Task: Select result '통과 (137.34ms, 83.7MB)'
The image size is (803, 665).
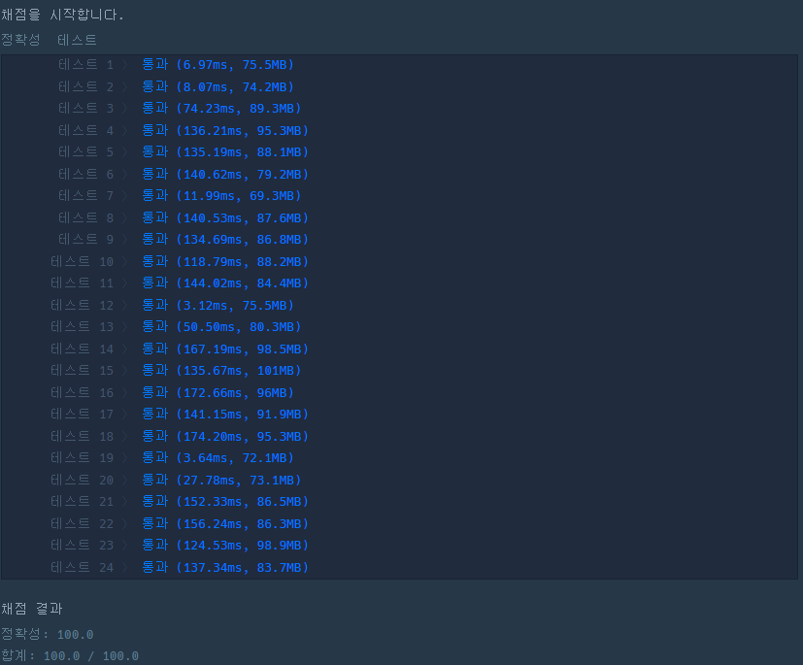Action: click(x=225, y=567)
